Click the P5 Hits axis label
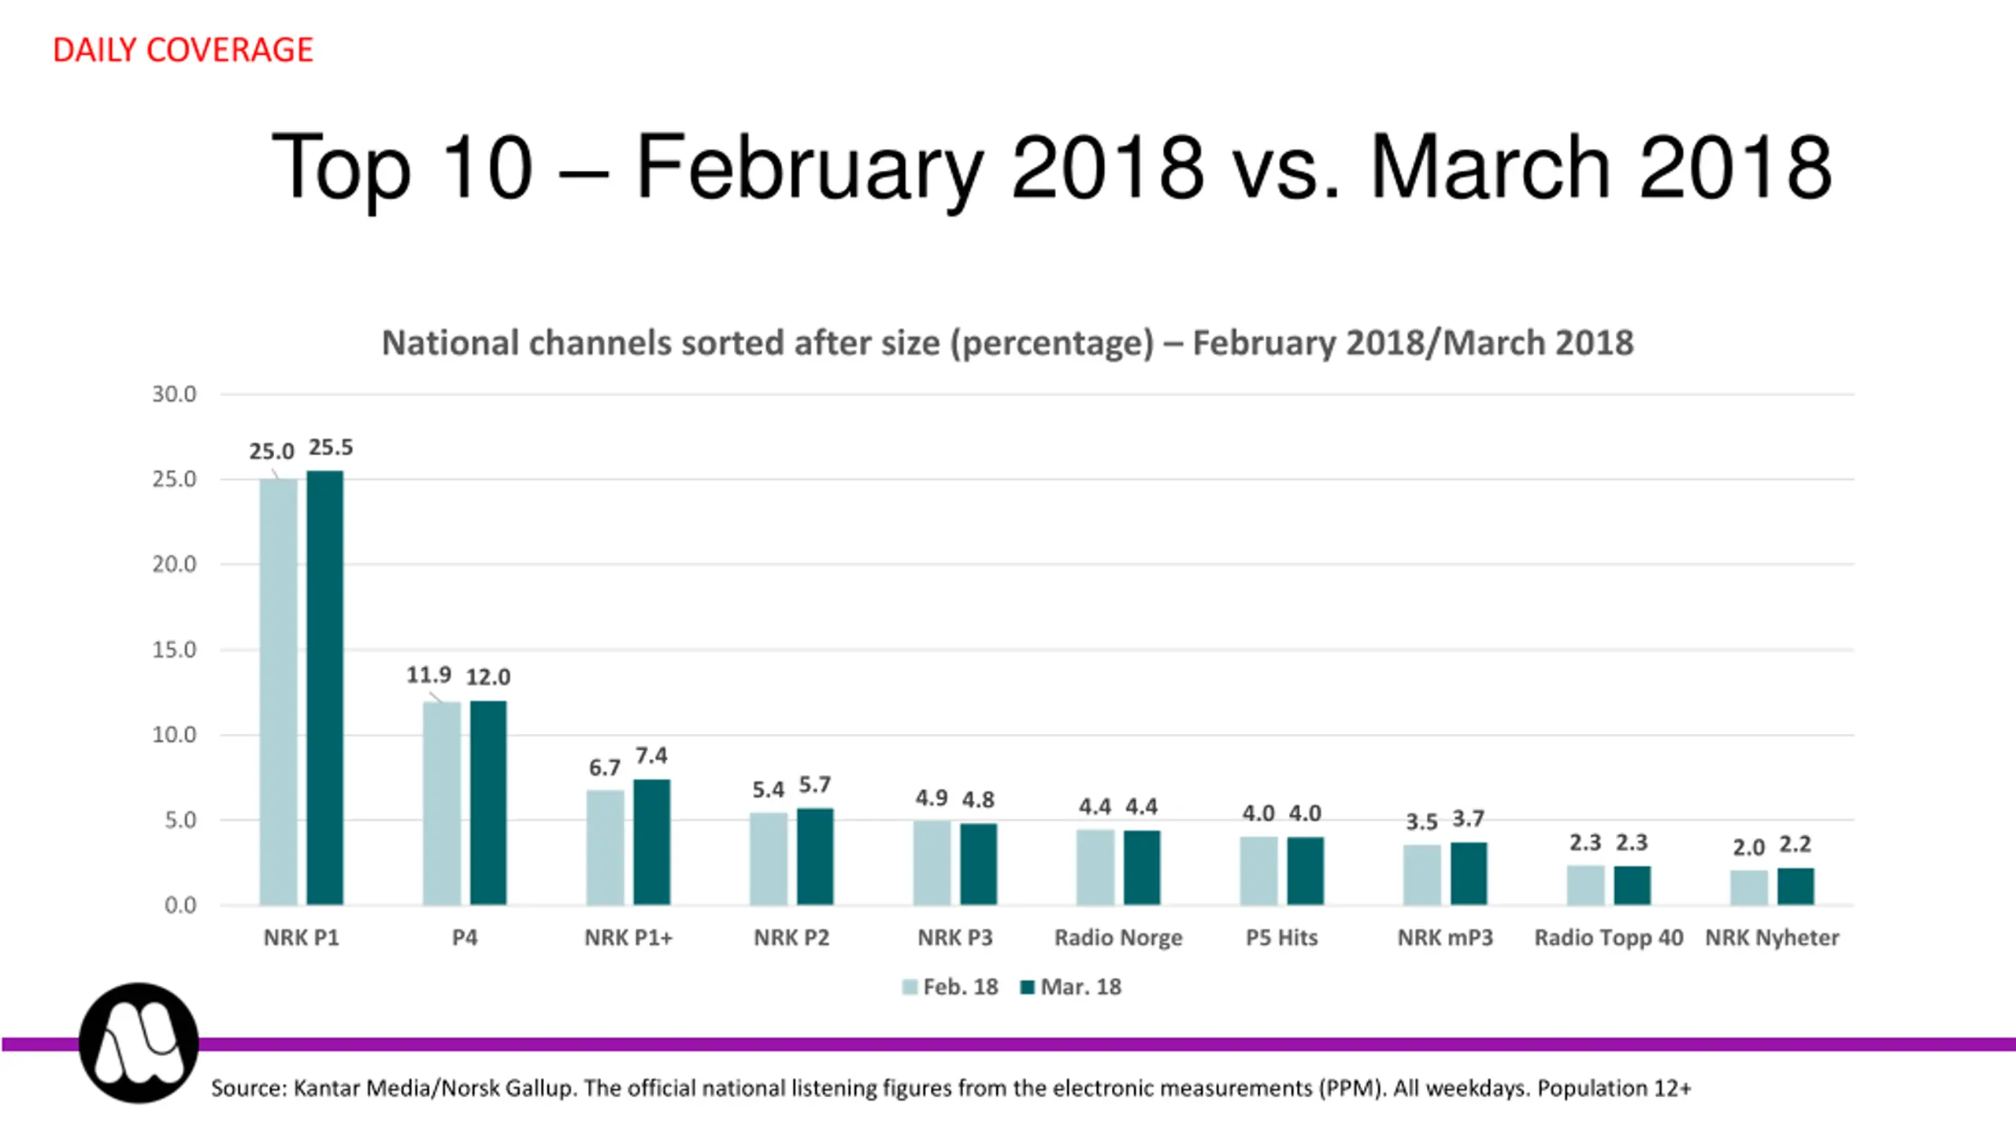The image size is (2016, 1134). click(x=1282, y=938)
